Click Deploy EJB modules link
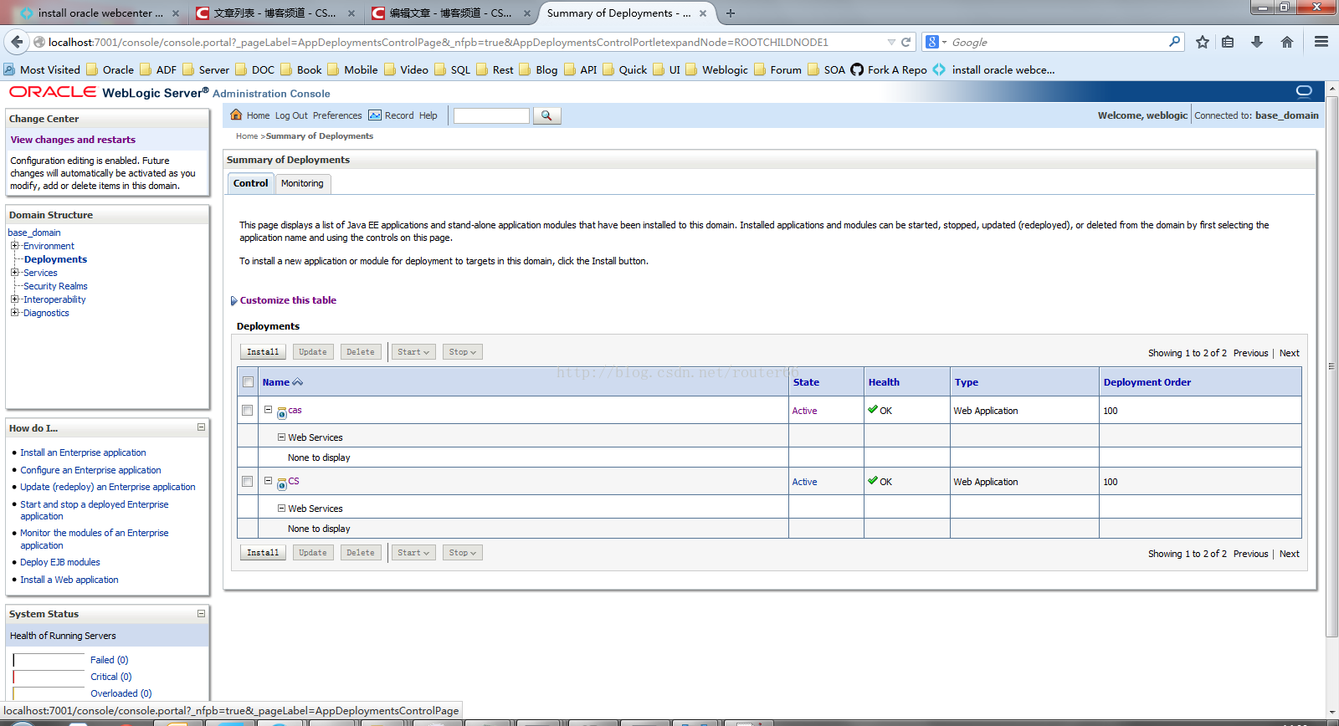Viewport: 1339px width, 726px height. click(60, 562)
